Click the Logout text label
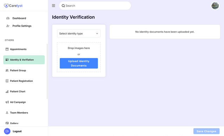 (x=17, y=131)
